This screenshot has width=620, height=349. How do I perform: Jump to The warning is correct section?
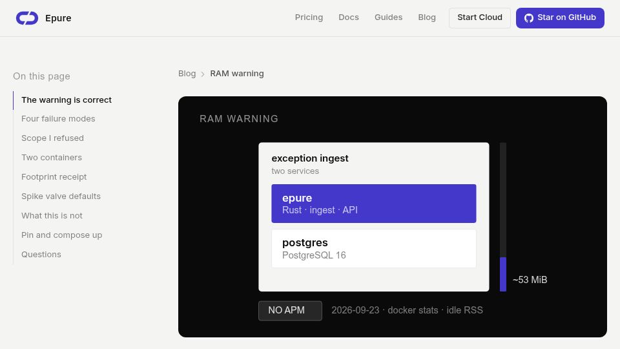coord(67,100)
